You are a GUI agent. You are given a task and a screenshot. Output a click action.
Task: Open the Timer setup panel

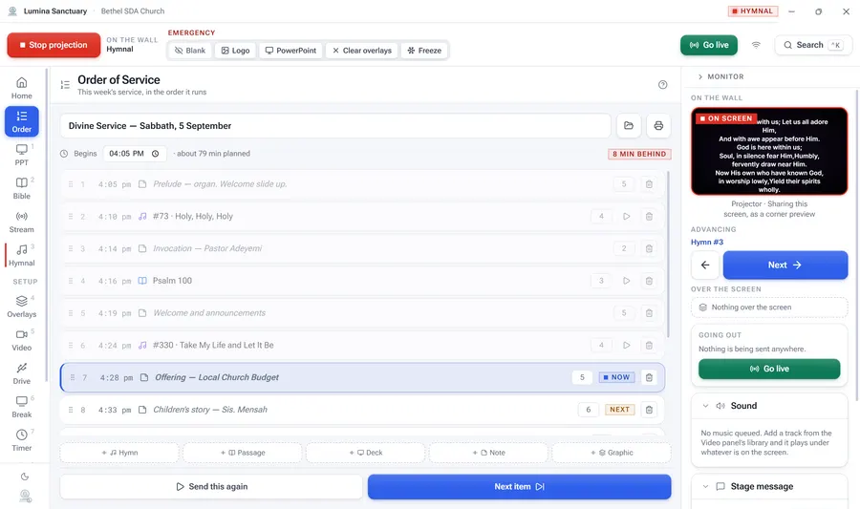(x=21, y=440)
